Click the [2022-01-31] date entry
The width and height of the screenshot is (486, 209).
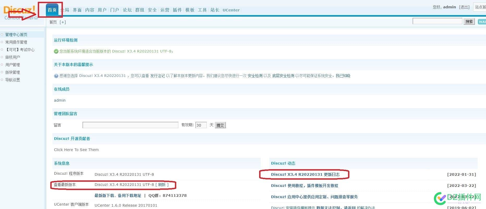tap(461, 174)
